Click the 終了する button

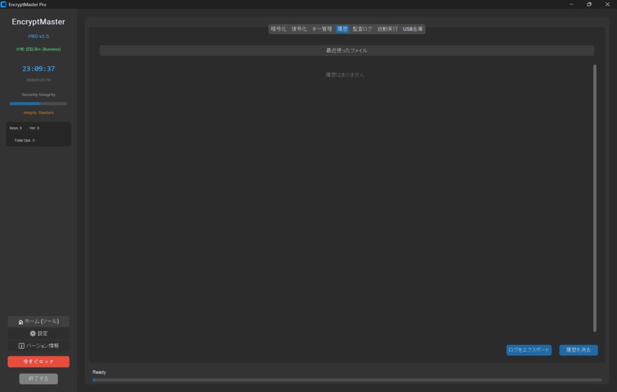pyautogui.click(x=37, y=378)
